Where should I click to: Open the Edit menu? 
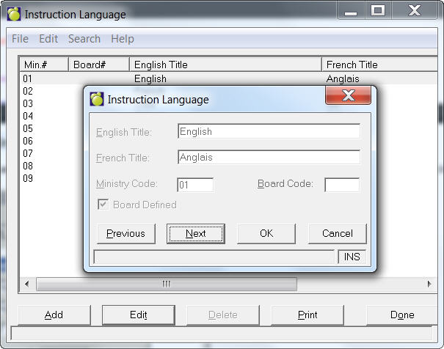(x=48, y=39)
